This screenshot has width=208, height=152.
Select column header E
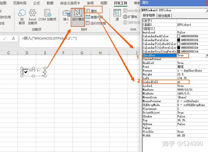pos(45,53)
